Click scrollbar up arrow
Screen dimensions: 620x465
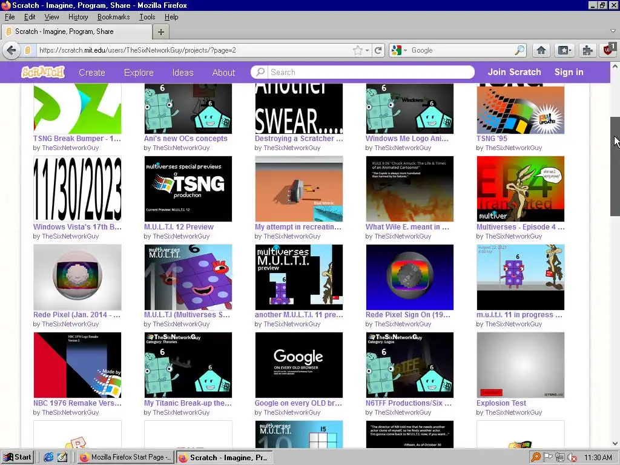tap(615, 67)
